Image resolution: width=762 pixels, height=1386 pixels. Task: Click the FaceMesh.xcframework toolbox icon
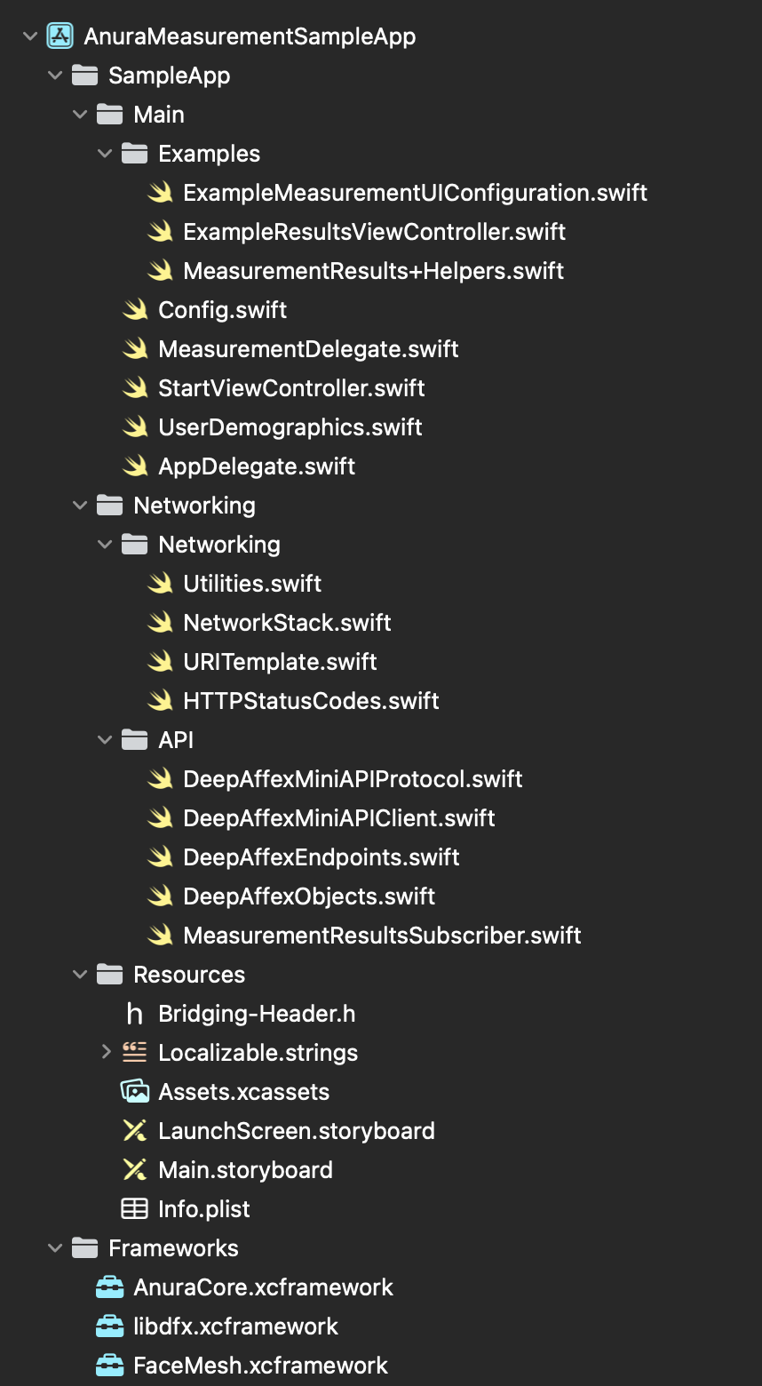pyautogui.click(x=110, y=1366)
